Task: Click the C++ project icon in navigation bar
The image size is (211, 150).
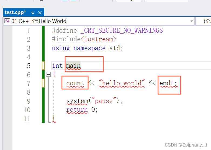Action: point(7,21)
